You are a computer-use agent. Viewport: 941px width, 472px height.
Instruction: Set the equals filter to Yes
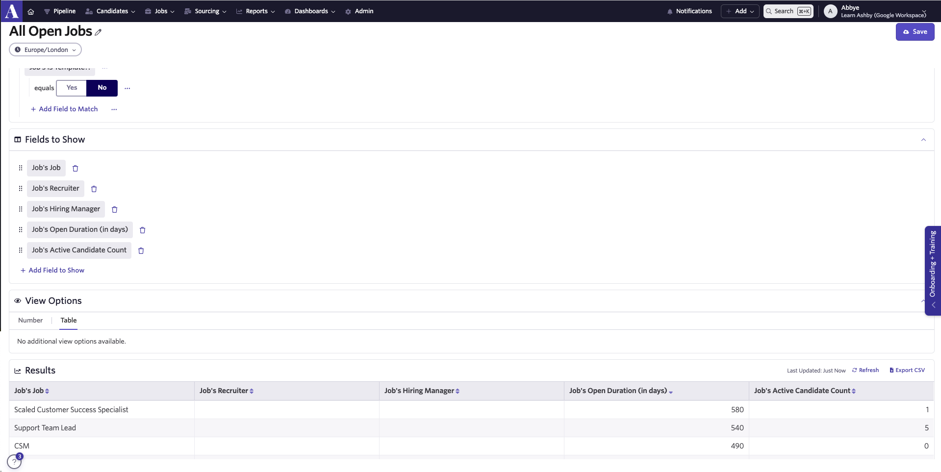click(x=72, y=88)
